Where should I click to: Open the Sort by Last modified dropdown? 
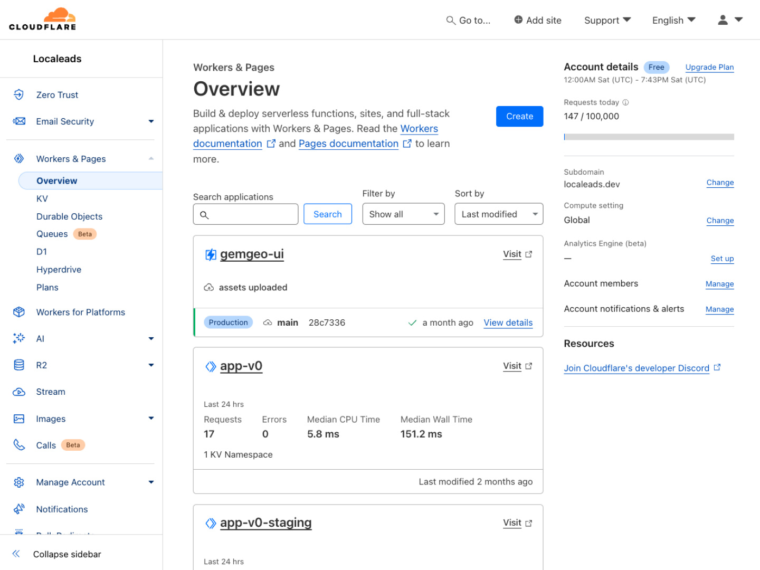[x=499, y=214]
